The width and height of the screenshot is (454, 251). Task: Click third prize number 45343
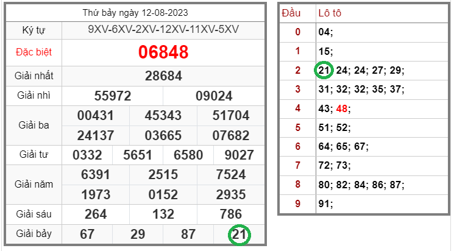coord(163,115)
